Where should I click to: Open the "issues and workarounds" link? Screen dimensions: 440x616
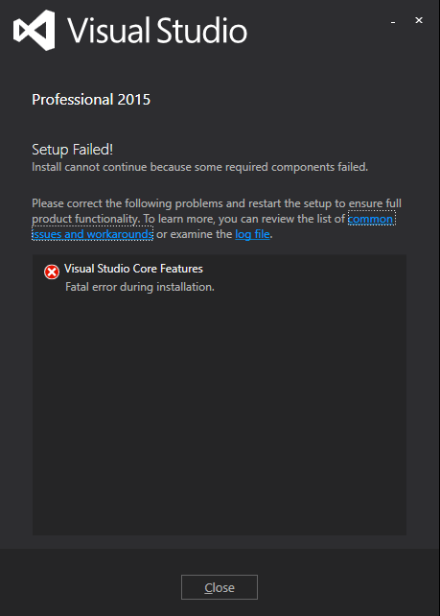pyautogui.click(x=92, y=234)
